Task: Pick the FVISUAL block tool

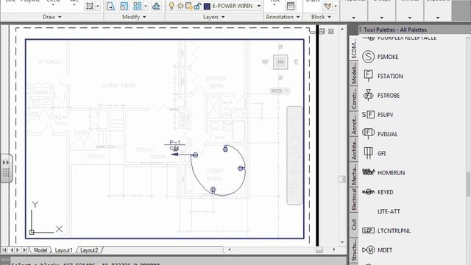Action: (380, 134)
